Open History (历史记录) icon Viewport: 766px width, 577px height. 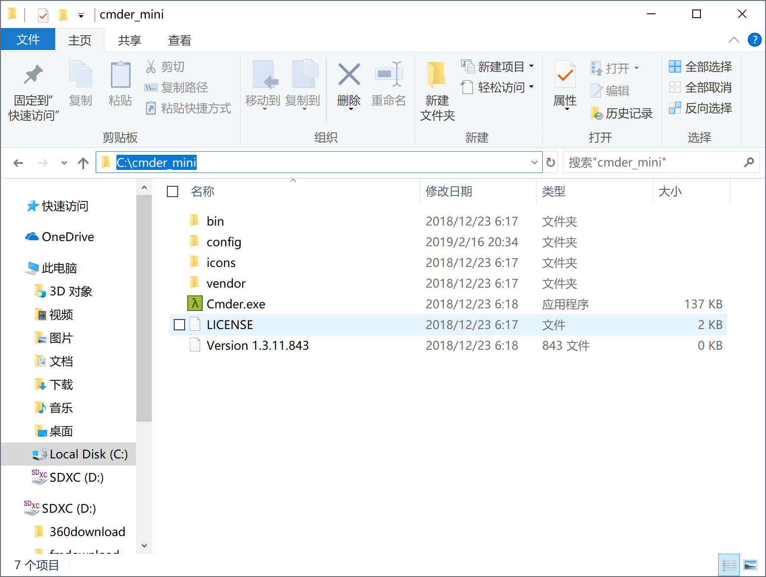tap(596, 113)
